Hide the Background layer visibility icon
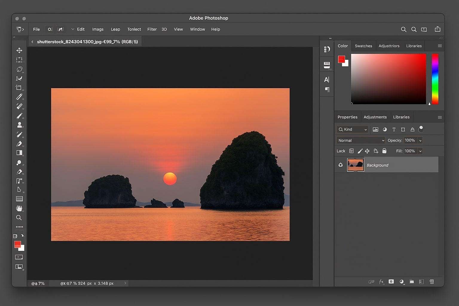 pos(340,165)
